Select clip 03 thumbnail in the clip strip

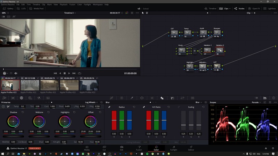(49, 85)
